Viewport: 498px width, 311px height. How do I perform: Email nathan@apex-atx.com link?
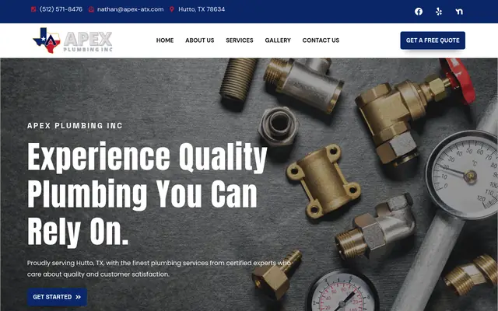coord(130,9)
